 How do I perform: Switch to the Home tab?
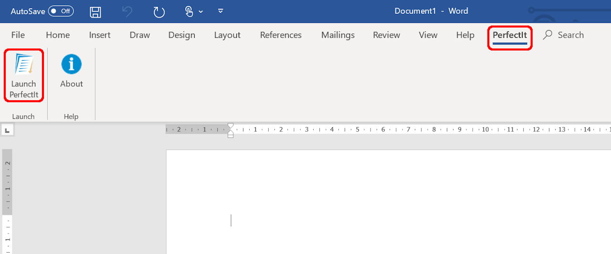58,35
